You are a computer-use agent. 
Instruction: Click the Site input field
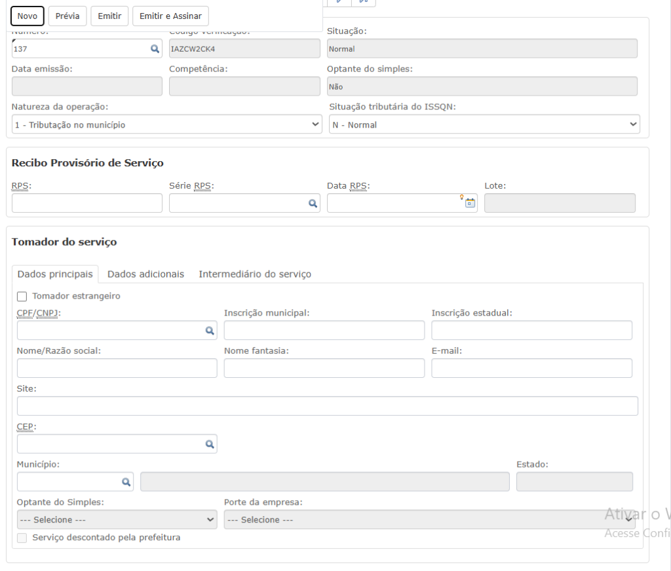pos(328,406)
